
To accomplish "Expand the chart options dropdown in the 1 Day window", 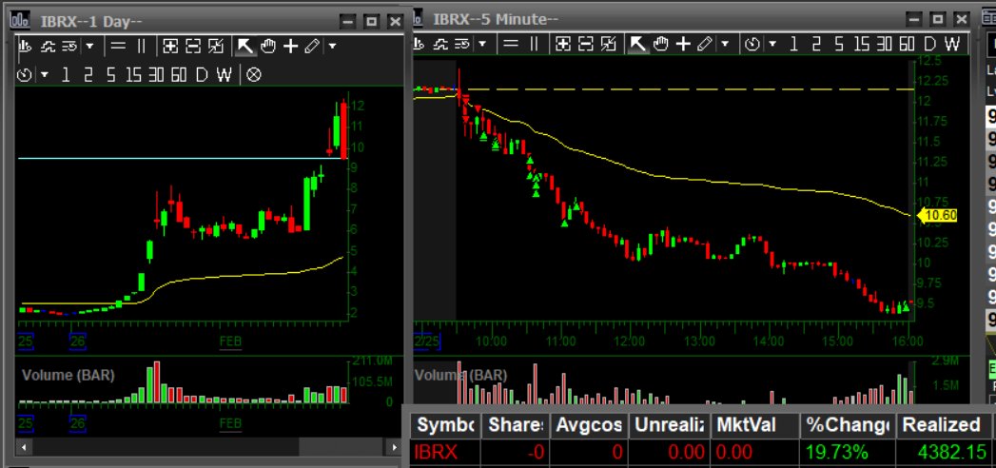I will (89, 47).
